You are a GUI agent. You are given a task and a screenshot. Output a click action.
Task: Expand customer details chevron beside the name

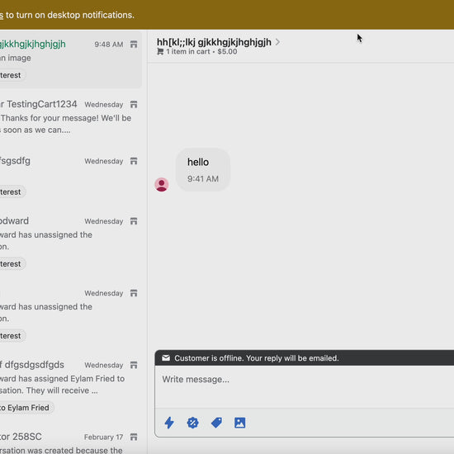[277, 42]
